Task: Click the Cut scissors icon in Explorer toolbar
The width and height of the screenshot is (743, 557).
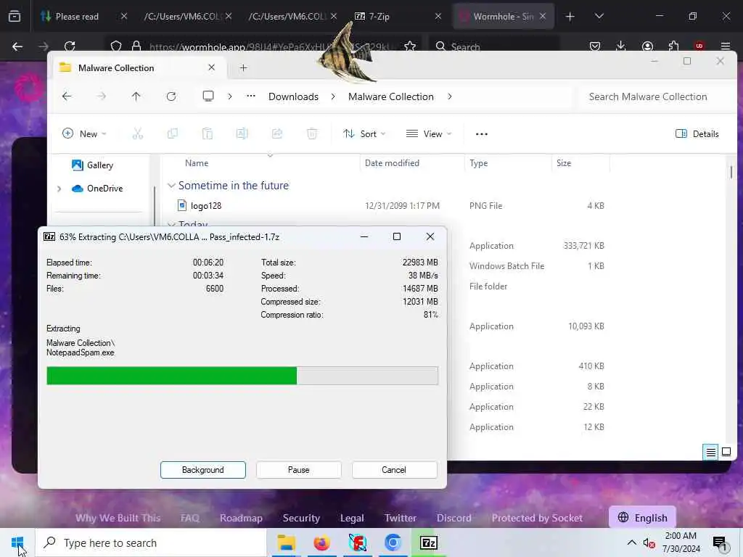Action: (x=137, y=134)
